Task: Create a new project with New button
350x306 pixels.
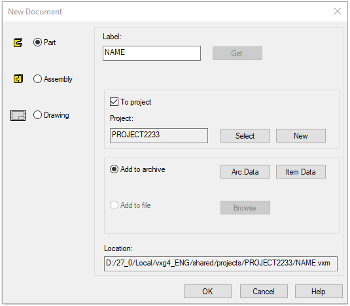Action: (301, 135)
